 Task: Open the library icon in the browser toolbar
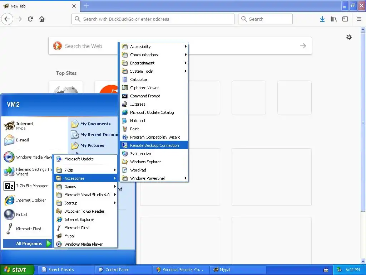coord(334,19)
